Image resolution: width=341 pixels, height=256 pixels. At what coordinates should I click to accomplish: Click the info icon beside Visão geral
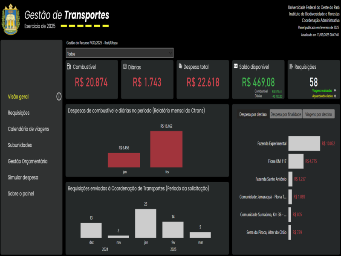(59, 97)
